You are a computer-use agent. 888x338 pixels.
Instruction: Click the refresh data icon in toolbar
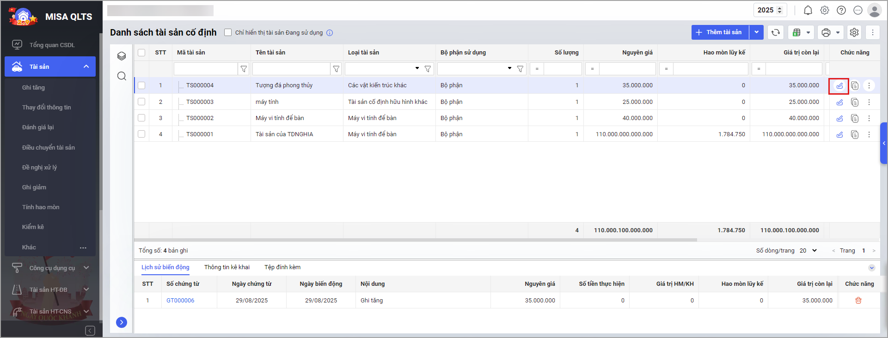(x=776, y=32)
